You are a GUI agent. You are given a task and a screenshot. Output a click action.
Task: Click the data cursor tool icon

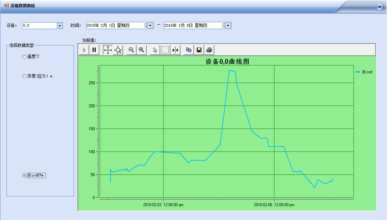(x=175, y=50)
